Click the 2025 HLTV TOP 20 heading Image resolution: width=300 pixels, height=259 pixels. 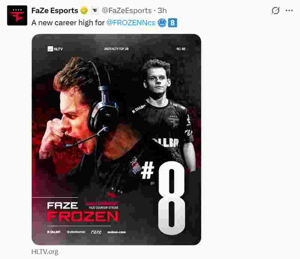click(x=116, y=49)
